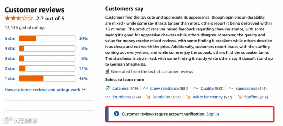The width and height of the screenshot is (283, 126).
Task: Click the 1 star rating bar
Action: [x=47, y=79]
